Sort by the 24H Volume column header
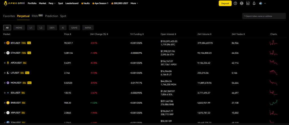289x125 pixels. point(204,34)
